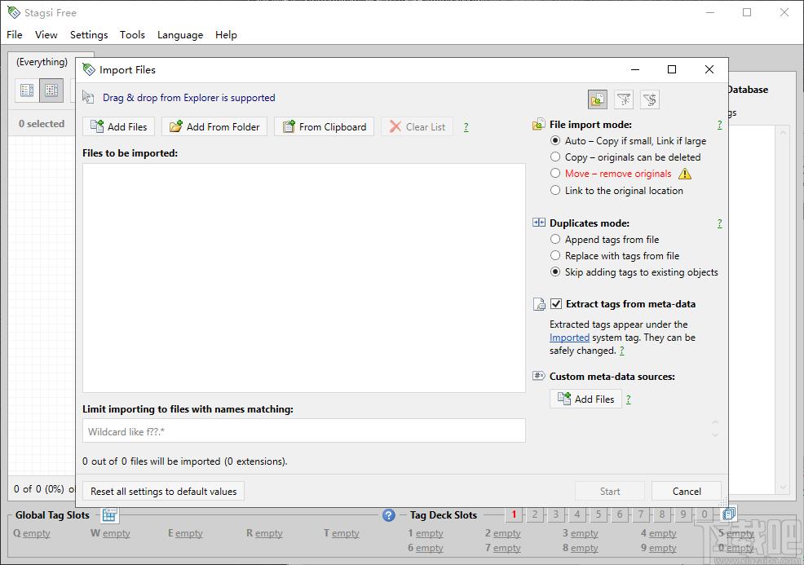Open the Help menu
The image size is (804, 565).
226,34
